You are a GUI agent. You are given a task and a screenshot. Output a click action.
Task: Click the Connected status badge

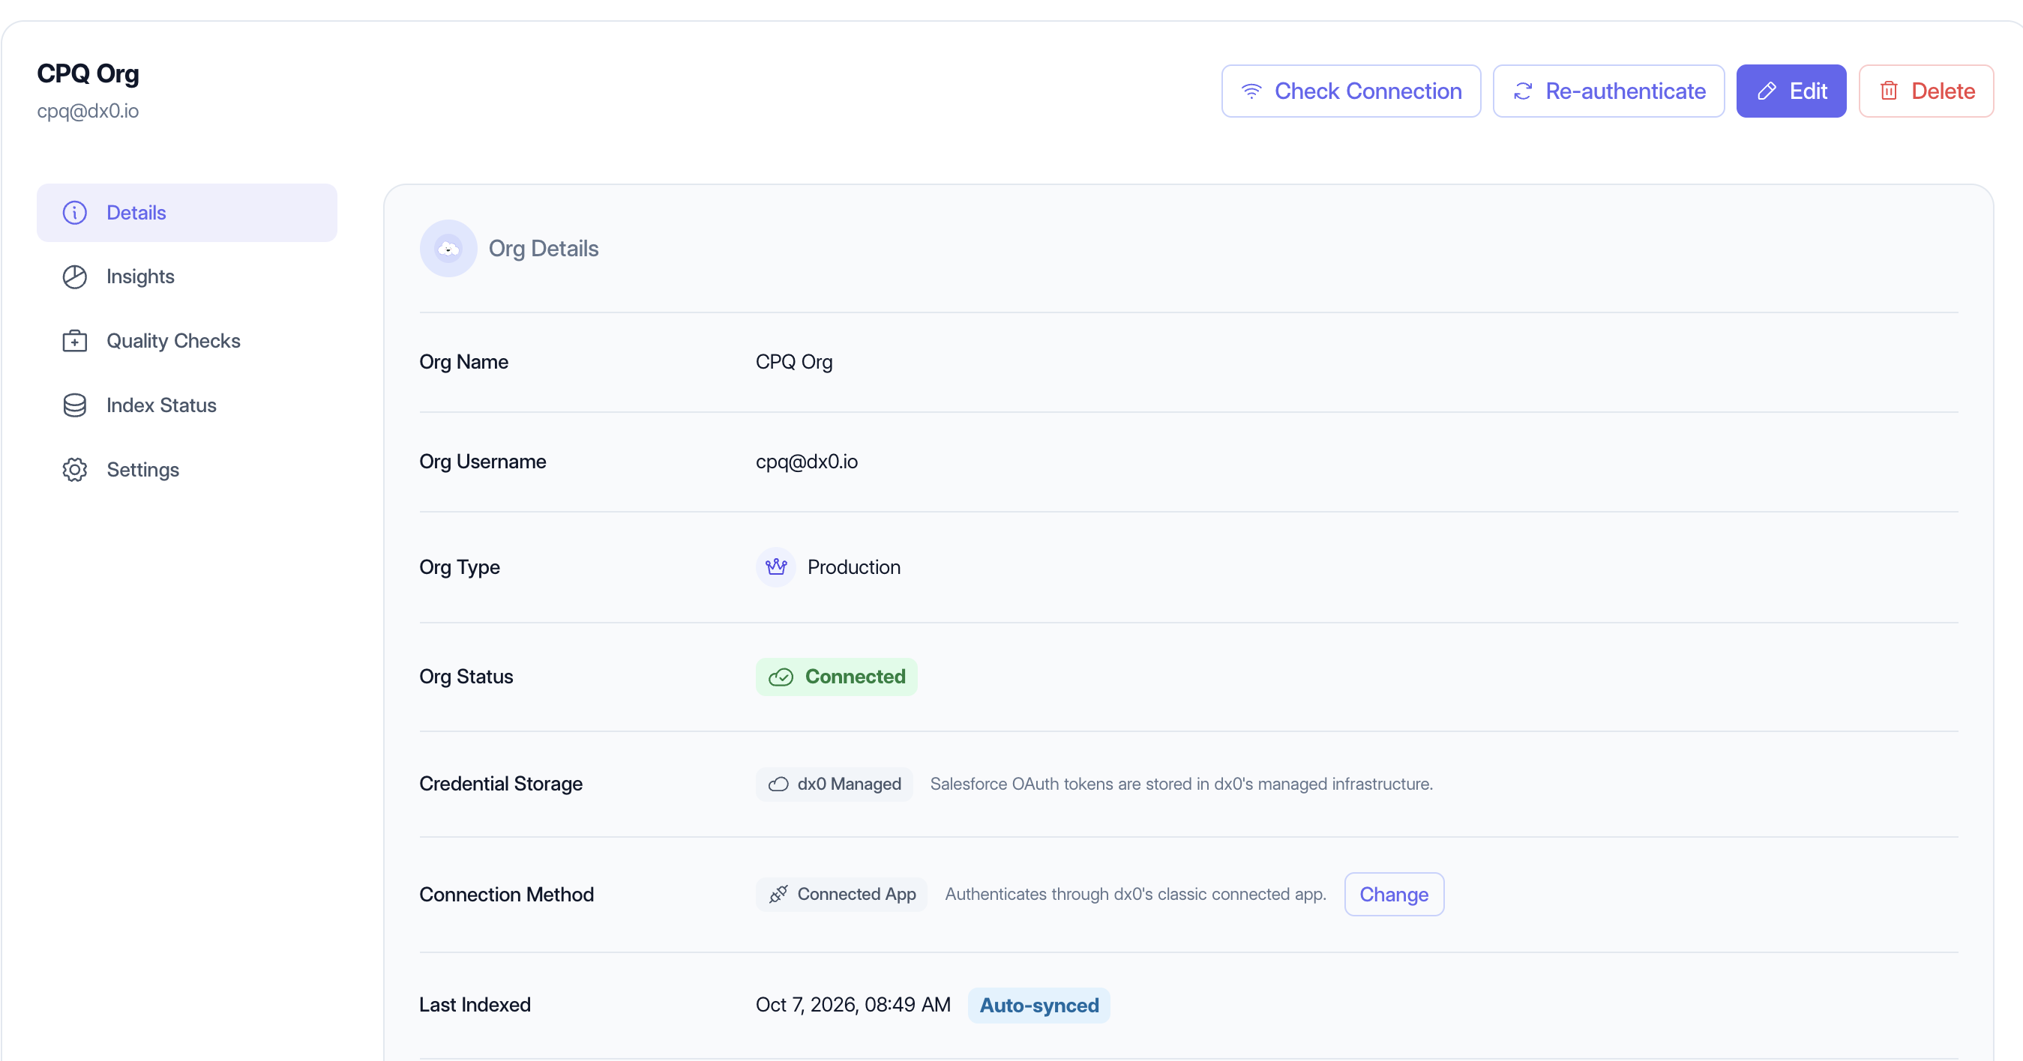pyautogui.click(x=836, y=677)
